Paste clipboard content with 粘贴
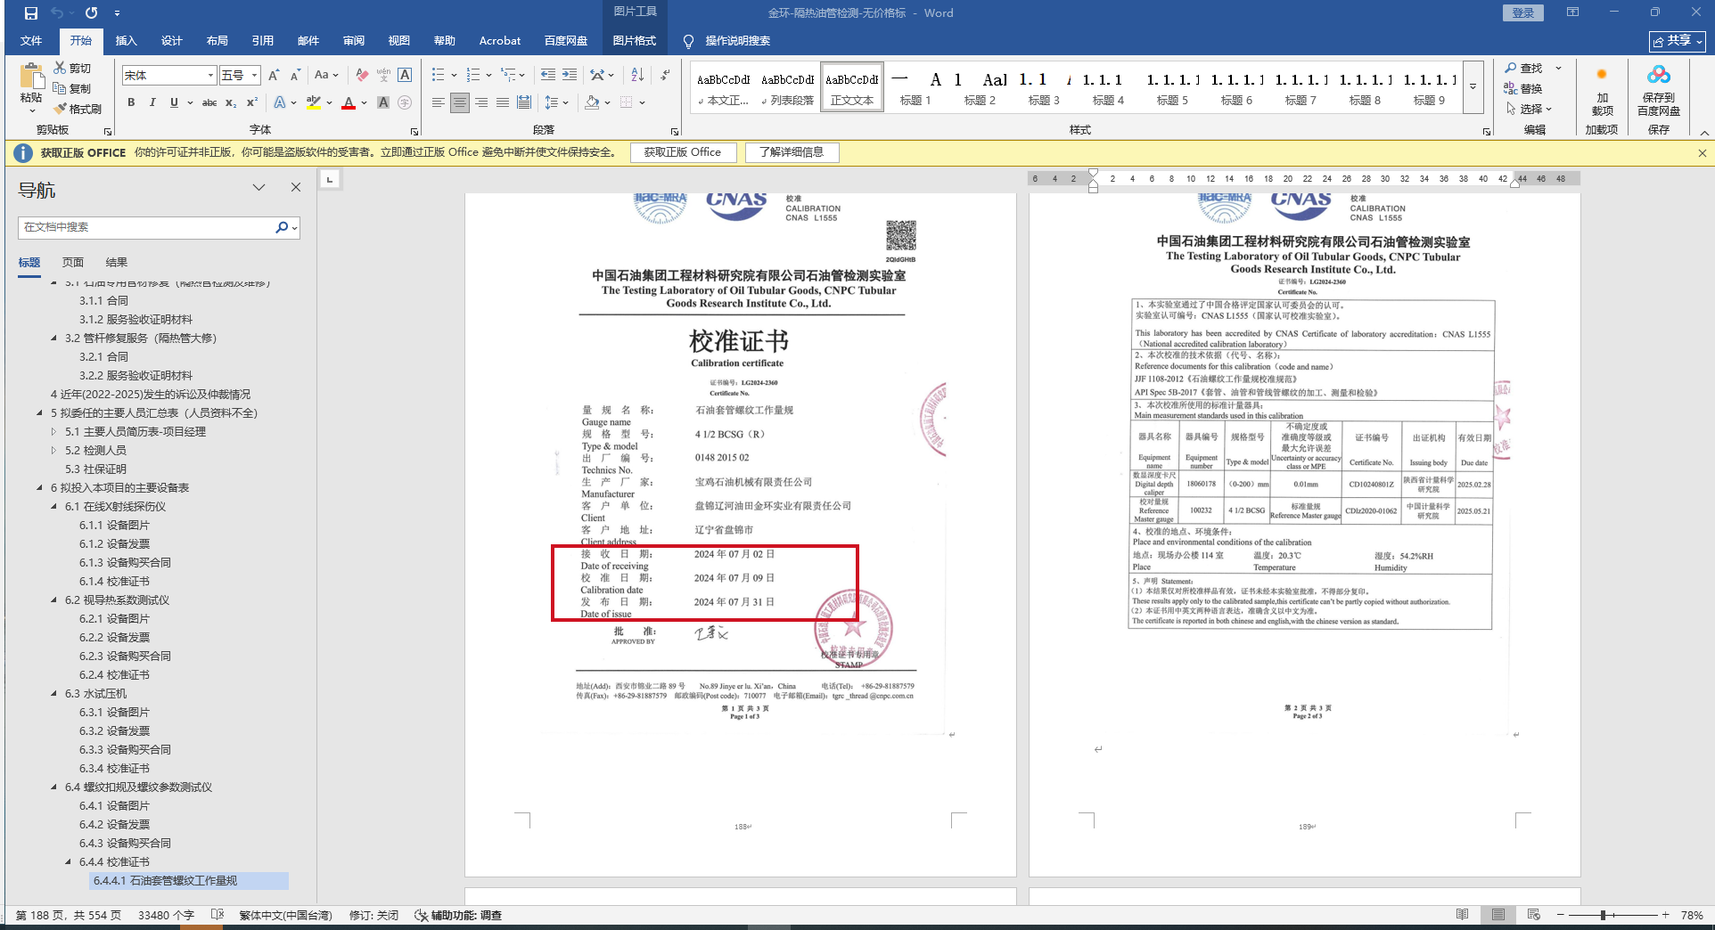Viewport: 1715px width, 930px height. click(31, 88)
